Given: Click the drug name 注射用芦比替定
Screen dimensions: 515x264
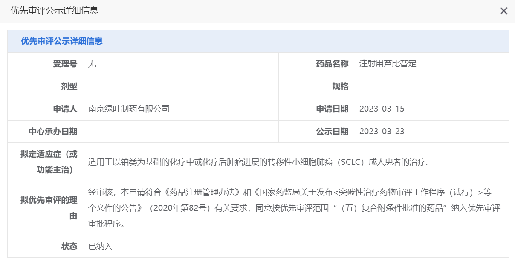Looking at the screenshot, I should point(388,64).
